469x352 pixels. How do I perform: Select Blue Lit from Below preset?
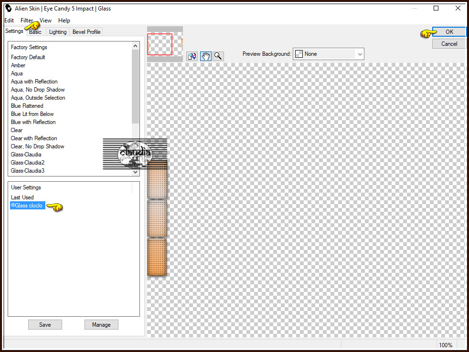[32, 114]
